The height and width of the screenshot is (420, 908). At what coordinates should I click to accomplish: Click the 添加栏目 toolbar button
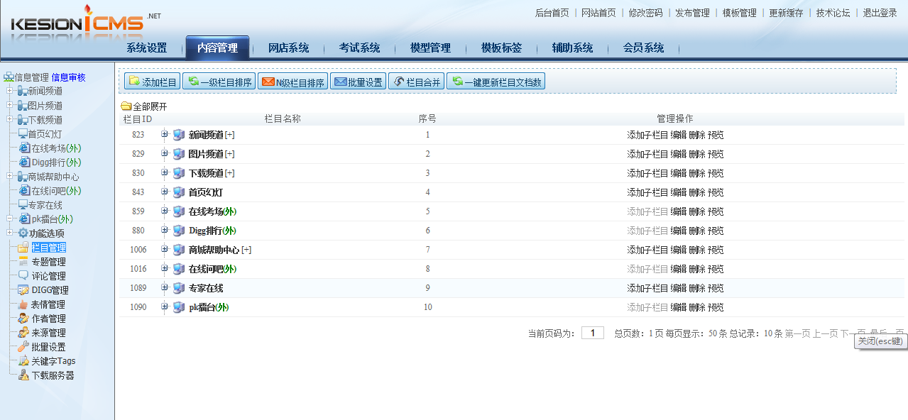click(x=152, y=82)
